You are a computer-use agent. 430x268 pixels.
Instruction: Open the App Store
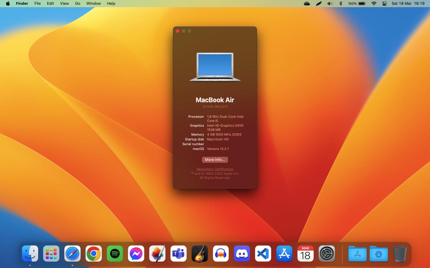click(284, 253)
